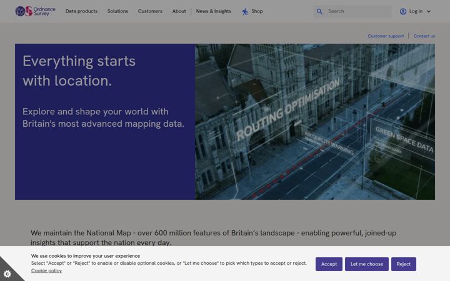450x281 pixels.
Task: Go to News & Insights
Action: pyautogui.click(x=214, y=11)
